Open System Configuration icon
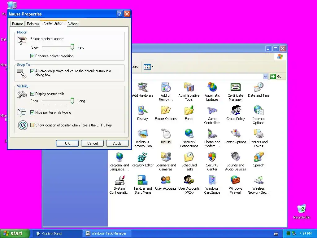Viewport: 317px width, 238px height. coord(119,185)
